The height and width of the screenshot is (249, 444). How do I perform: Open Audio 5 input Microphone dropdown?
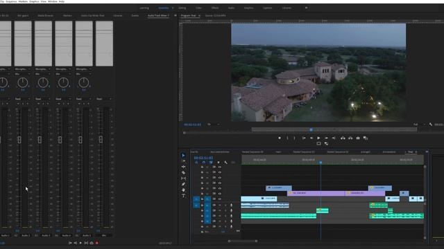click(x=83, y=69)
